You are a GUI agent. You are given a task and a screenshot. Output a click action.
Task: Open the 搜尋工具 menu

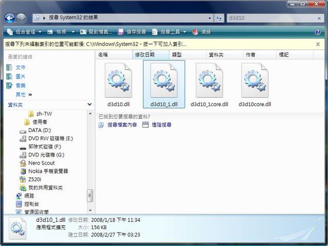(169, 32)
